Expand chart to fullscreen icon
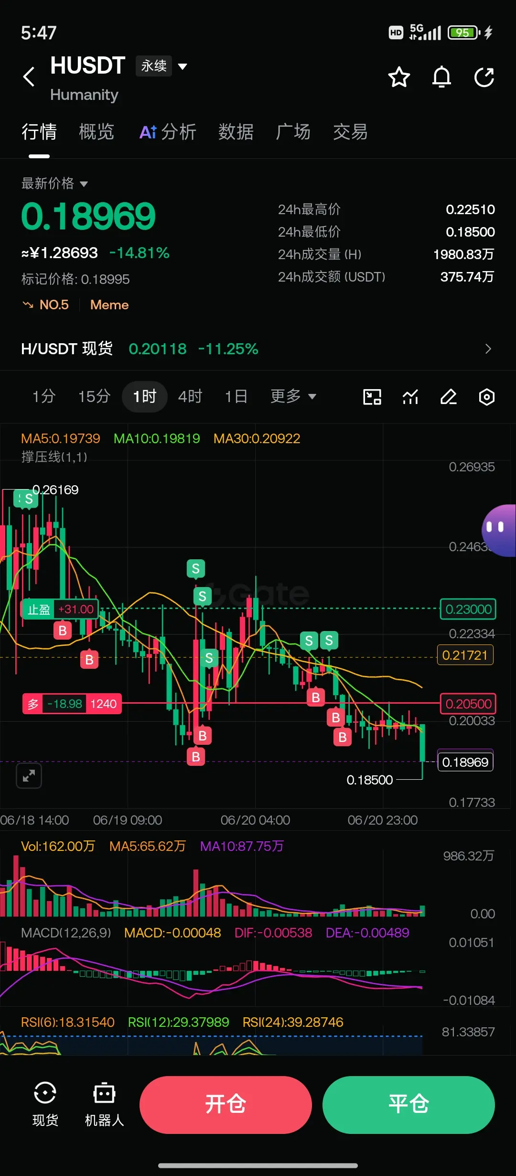This screenshot has height=1176, width=516. tap(29, 775)
